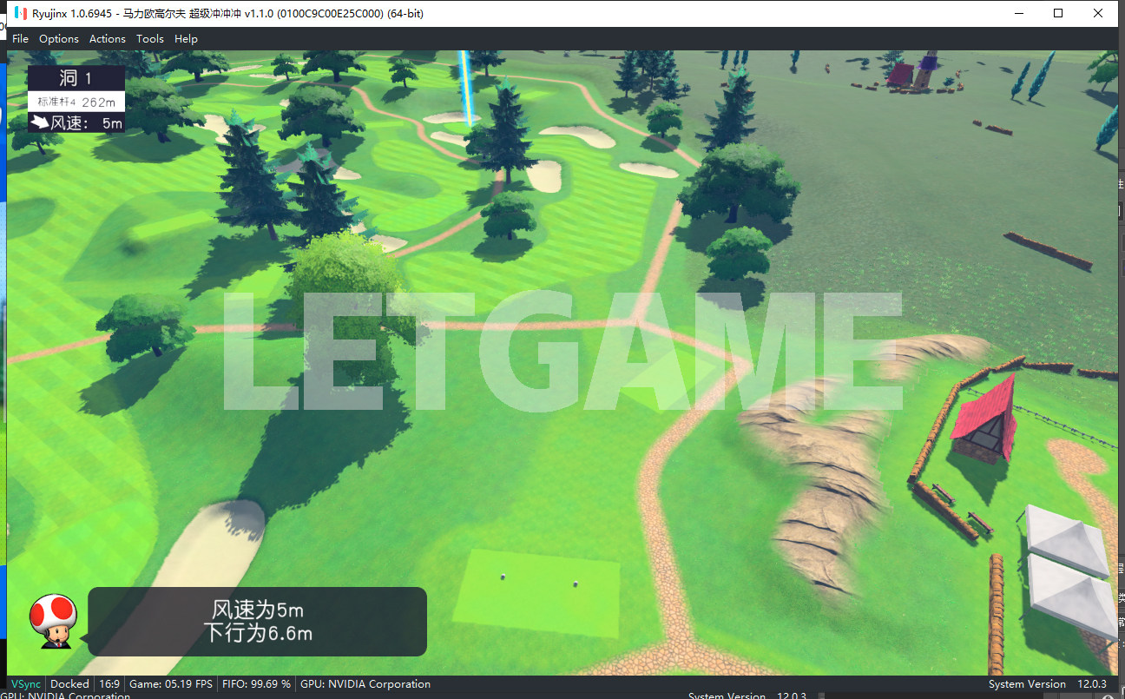Open the File menu
Image resolution: width=1125 pixels, height=699 pixels.
point(20,39)
